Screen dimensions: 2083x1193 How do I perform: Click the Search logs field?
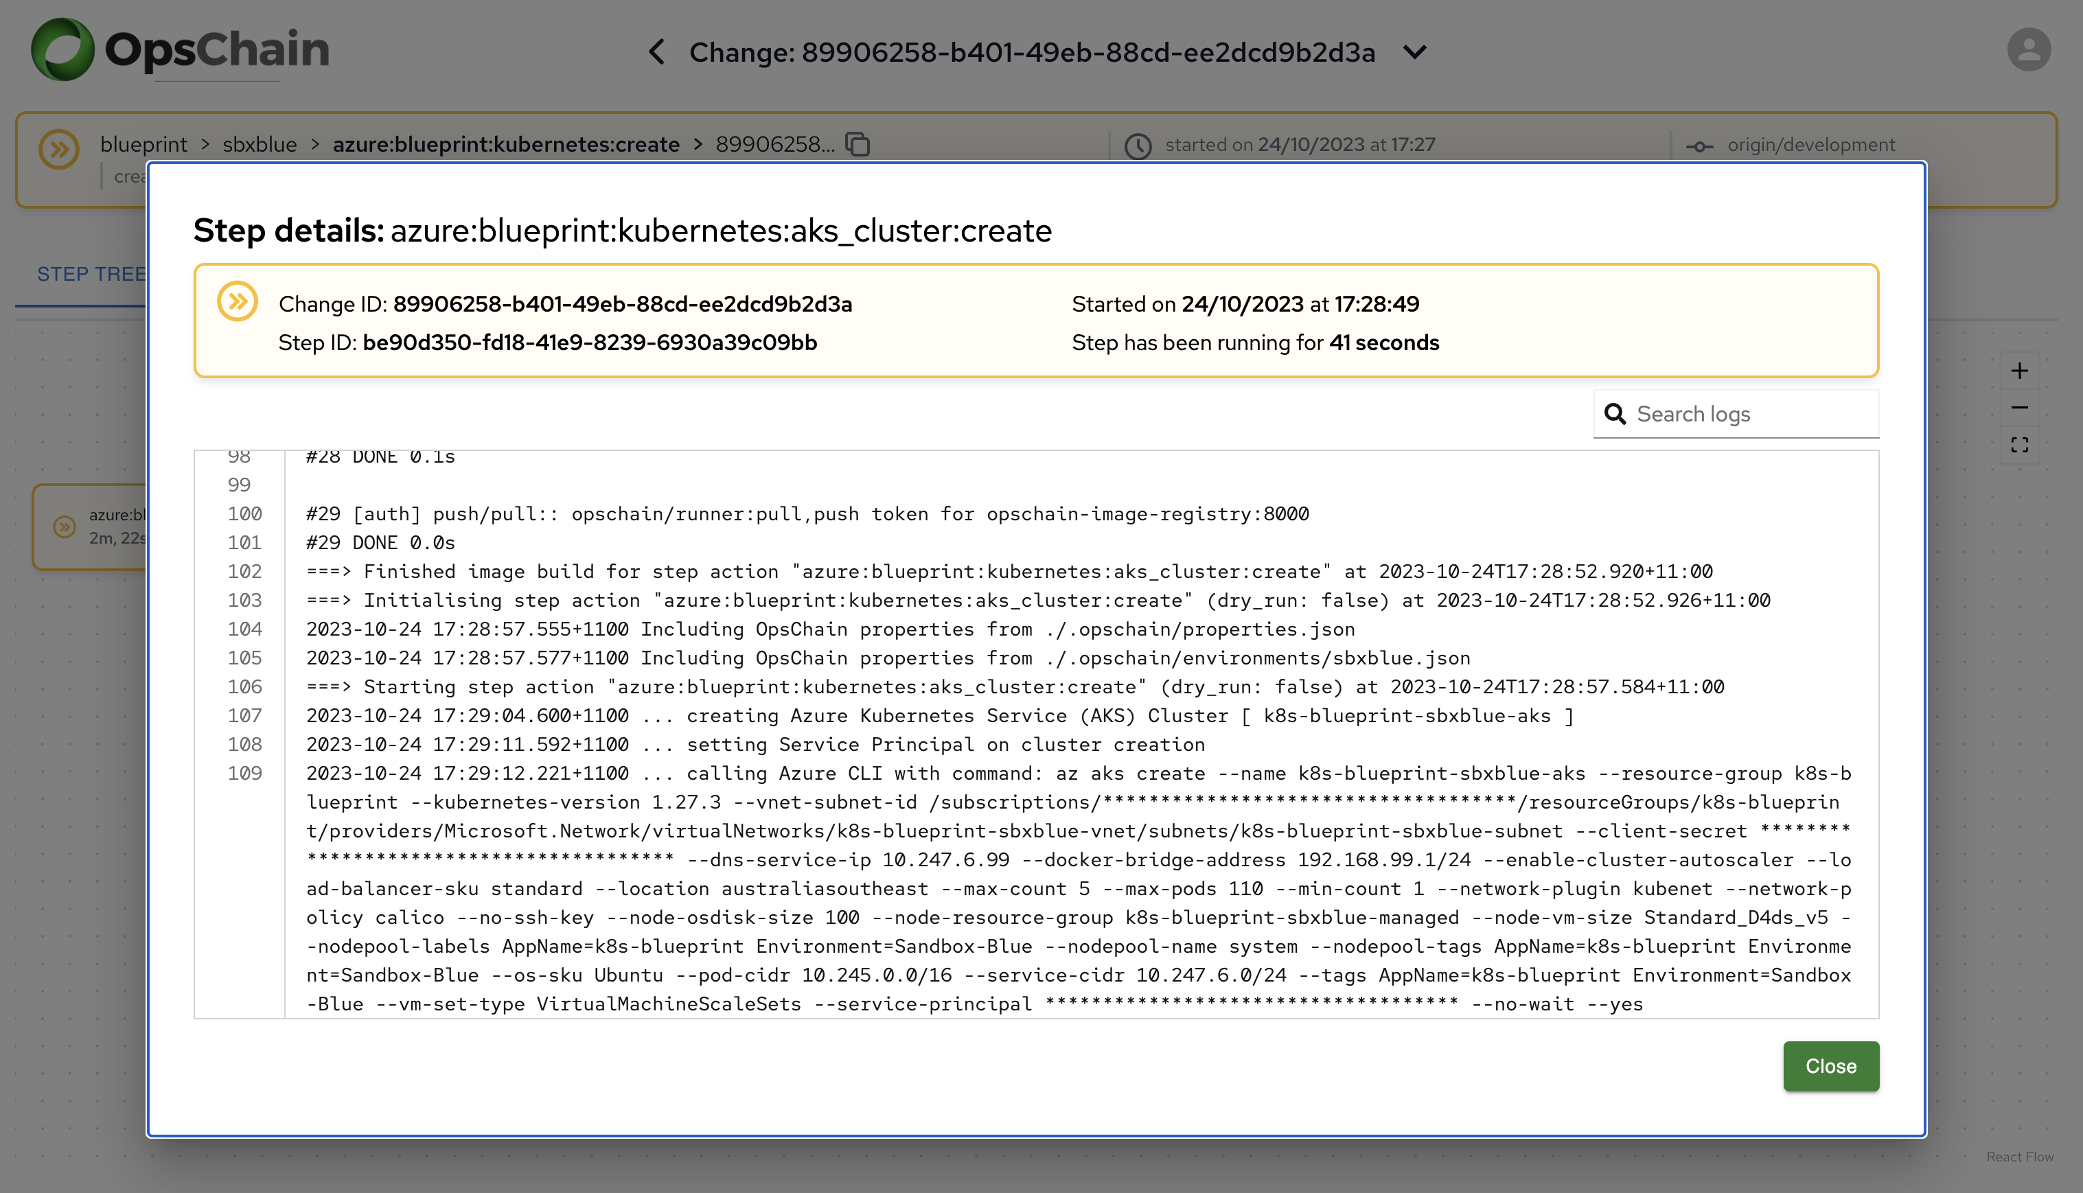(x=1736, y=414)
